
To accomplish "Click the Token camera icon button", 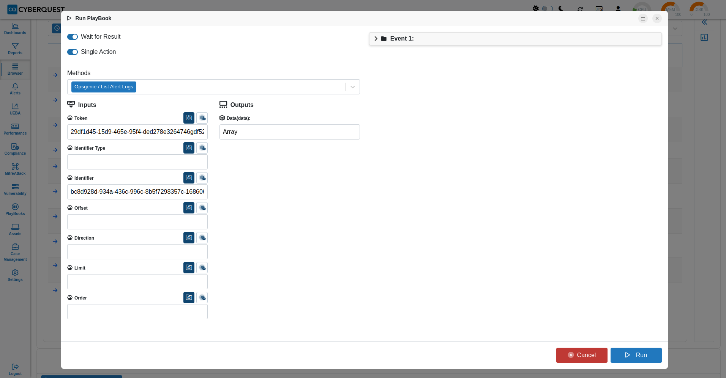I will point(189,118).
